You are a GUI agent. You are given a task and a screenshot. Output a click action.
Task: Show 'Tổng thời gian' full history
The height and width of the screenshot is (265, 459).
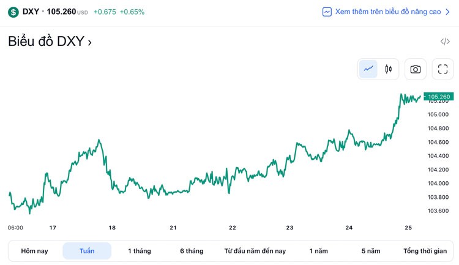[x=425, y=251]
